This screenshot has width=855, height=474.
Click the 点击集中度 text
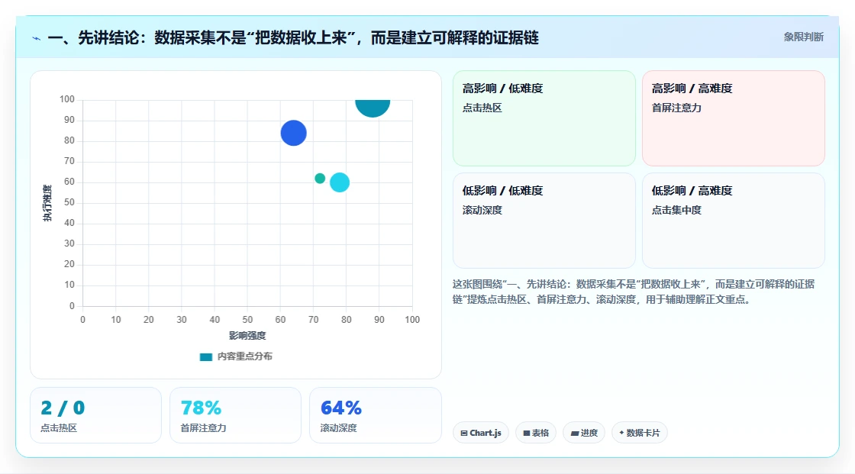[x=676, y=210]
